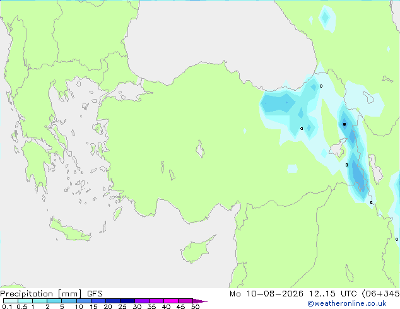Click the "15" legend scale label
The image size is (400, 309).
(x=93, y=306)
